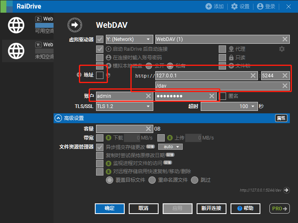Open the 超时 100 seconds dropdown

(229, 106)
